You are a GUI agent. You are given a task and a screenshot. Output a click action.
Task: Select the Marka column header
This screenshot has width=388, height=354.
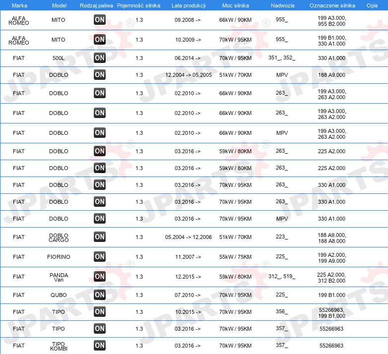(19, 5)
